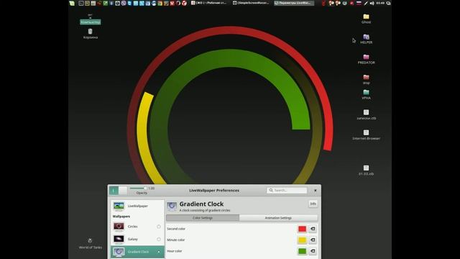Select the file icon above Internet-Browser
The image size is (460, 259).
366,114
